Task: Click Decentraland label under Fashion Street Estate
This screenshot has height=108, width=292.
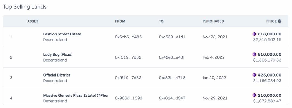Action: tap(55, 39)
